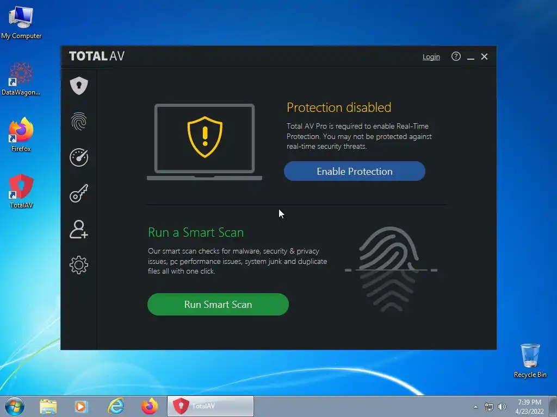Click the volume speaker tray icon
The width and height of the screenshot is (557, 417).
point(502,407)
